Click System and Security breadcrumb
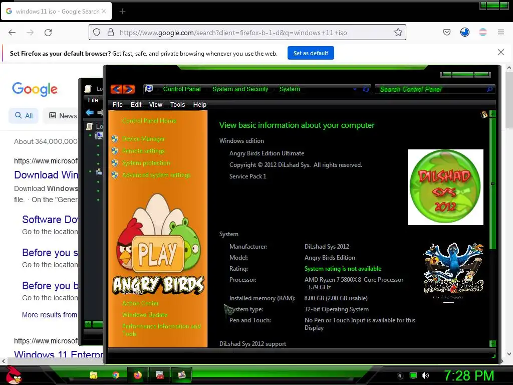This screenshot has width=513, height=385. click(x=240, y=89)
